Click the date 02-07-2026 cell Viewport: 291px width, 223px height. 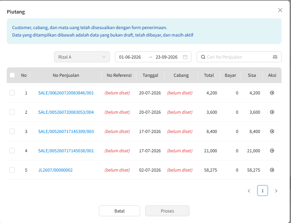point(150,170)
